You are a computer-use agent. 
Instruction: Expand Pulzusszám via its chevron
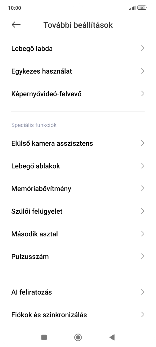(143, 256)
